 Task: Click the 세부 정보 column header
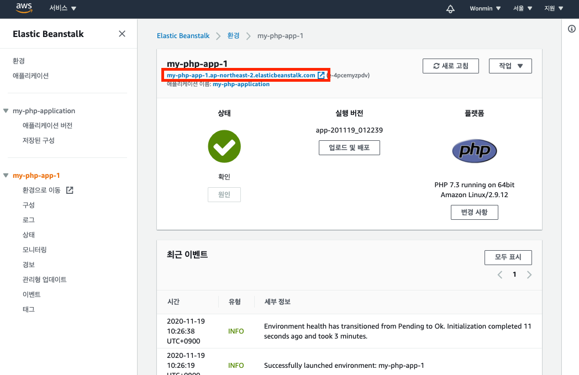(x=277, y=302)
